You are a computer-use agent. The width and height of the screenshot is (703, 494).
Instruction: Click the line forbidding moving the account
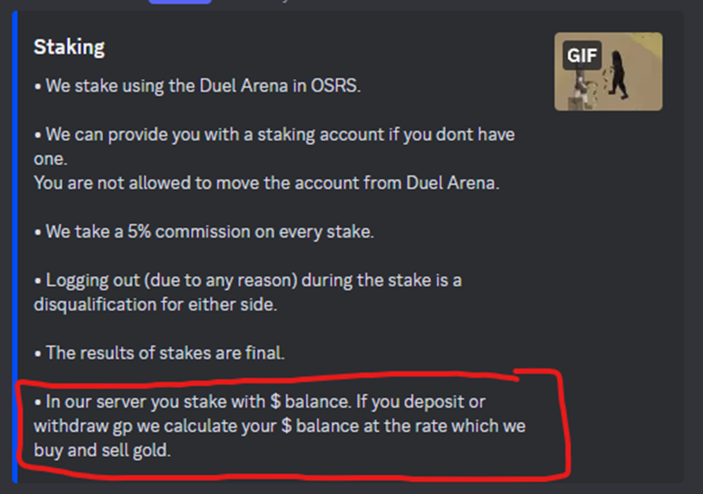coord(266,182)
